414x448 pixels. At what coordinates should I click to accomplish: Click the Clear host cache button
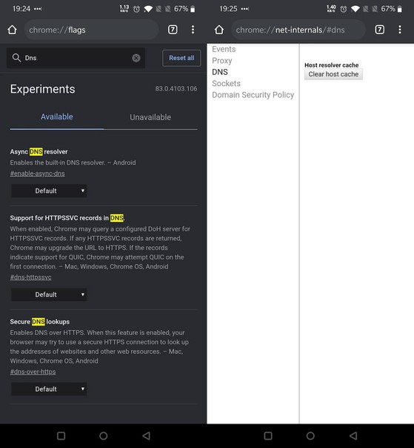coord(333,74)
